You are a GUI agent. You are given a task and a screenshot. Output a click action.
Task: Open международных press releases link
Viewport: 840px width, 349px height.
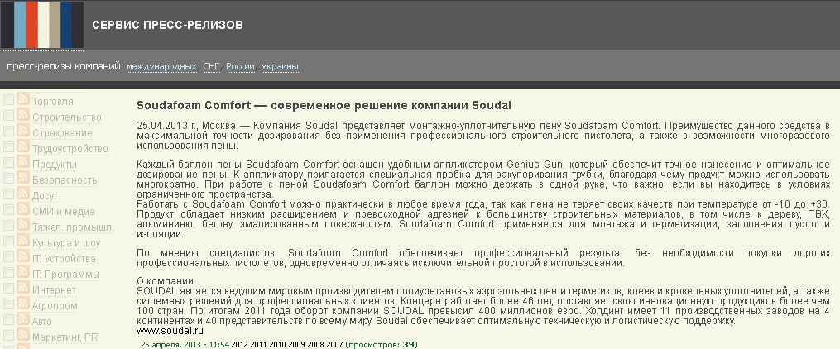pos(161,67)
